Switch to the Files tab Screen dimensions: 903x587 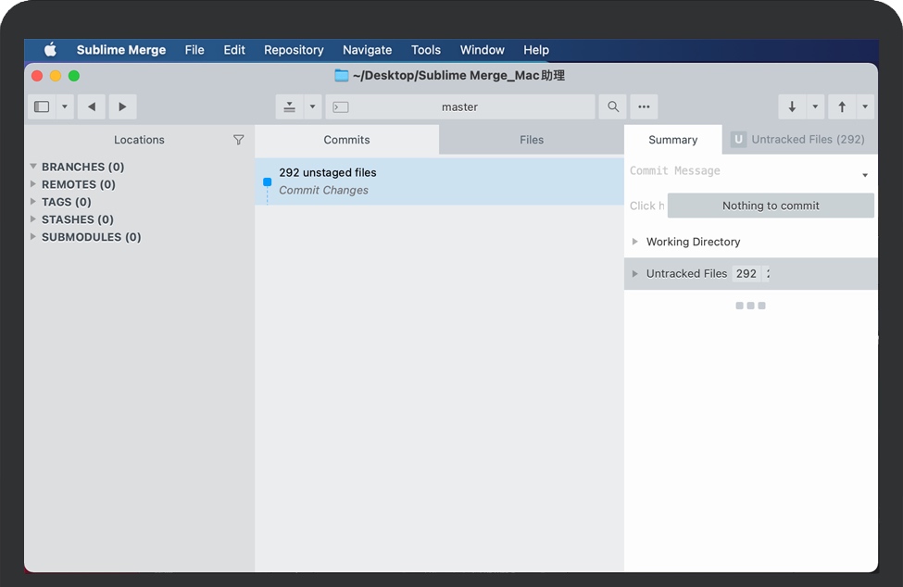[532, 140]
